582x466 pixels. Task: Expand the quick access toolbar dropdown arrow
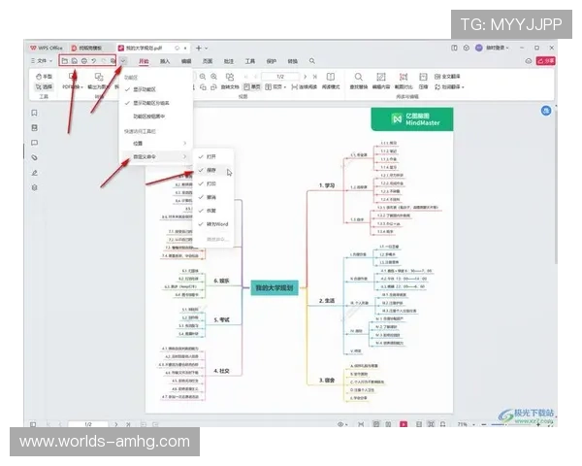(x=124, y=61)
